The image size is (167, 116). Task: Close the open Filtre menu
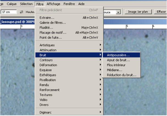(40, 4)
